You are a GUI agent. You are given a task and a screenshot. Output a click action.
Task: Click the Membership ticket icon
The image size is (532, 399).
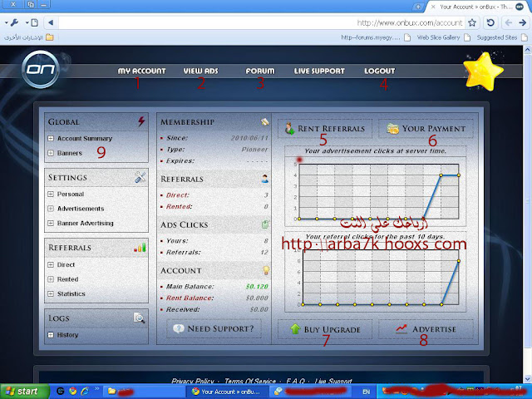(264, 121)
